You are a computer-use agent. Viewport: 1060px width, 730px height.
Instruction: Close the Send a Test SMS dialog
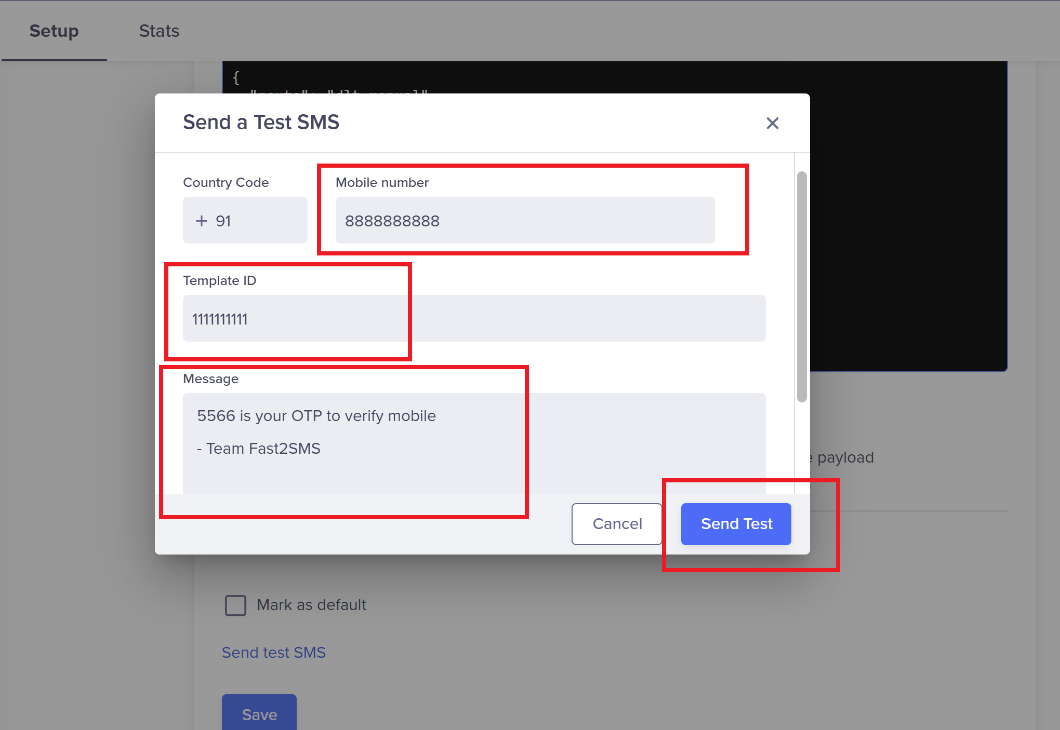[772, 123]
